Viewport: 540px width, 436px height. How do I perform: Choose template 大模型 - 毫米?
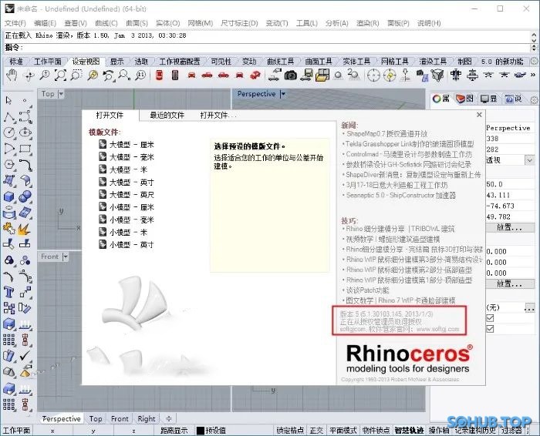(127, 157)
